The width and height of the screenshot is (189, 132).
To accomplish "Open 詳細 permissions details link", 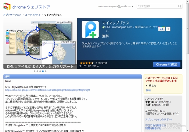I will 148,91.
